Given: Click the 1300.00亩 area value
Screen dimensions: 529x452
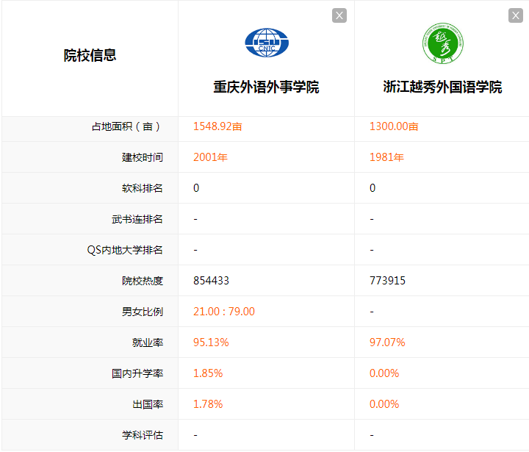Looking at the screenshot, I should [394, 126].
